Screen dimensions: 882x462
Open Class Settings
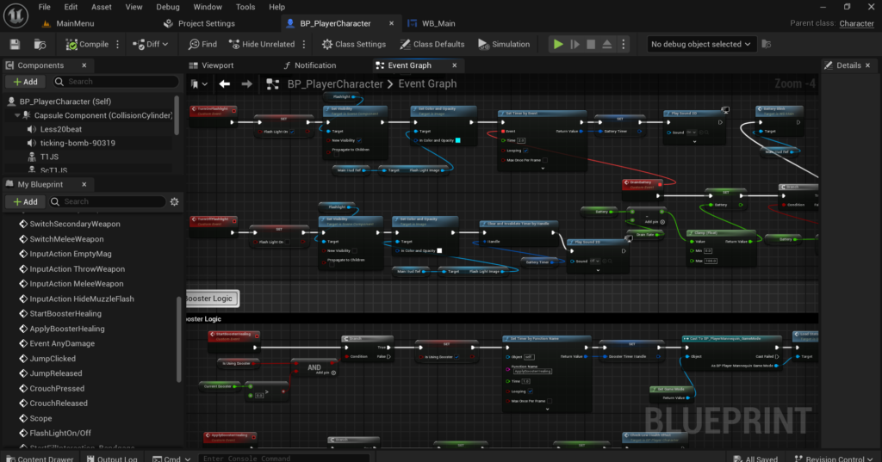tap(354, 45)
